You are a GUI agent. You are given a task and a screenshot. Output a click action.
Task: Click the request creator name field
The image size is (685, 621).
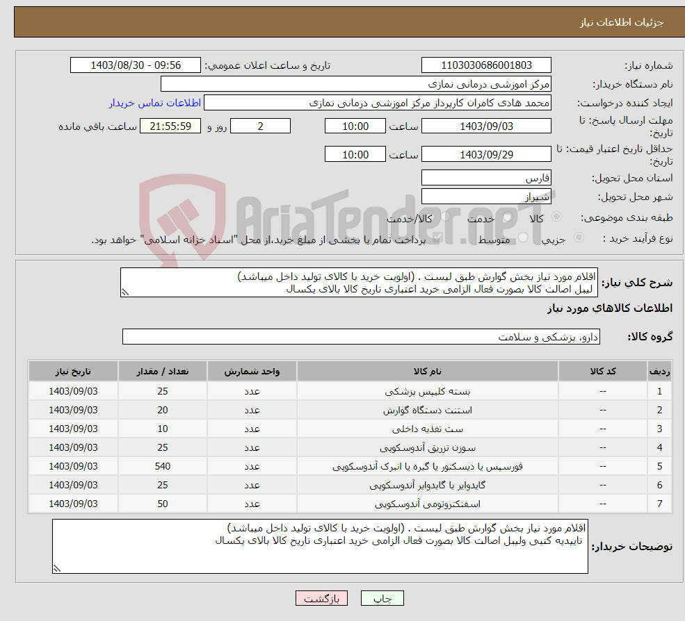[378, 103]
